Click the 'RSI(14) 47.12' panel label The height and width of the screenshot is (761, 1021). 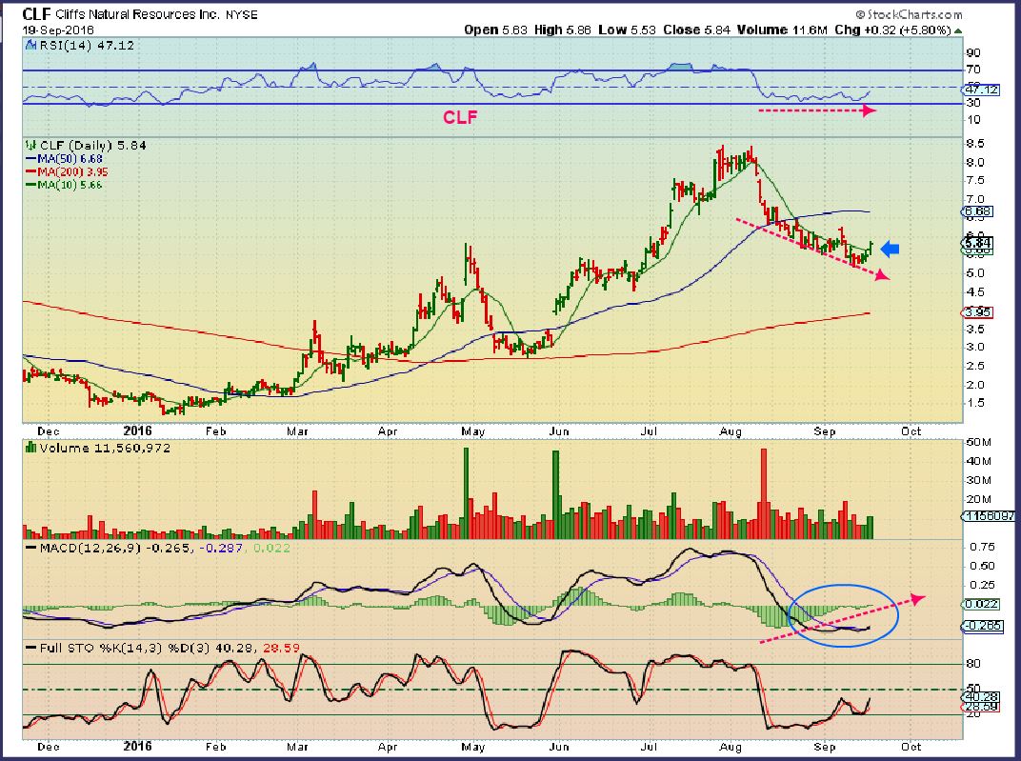coord(87,46)
